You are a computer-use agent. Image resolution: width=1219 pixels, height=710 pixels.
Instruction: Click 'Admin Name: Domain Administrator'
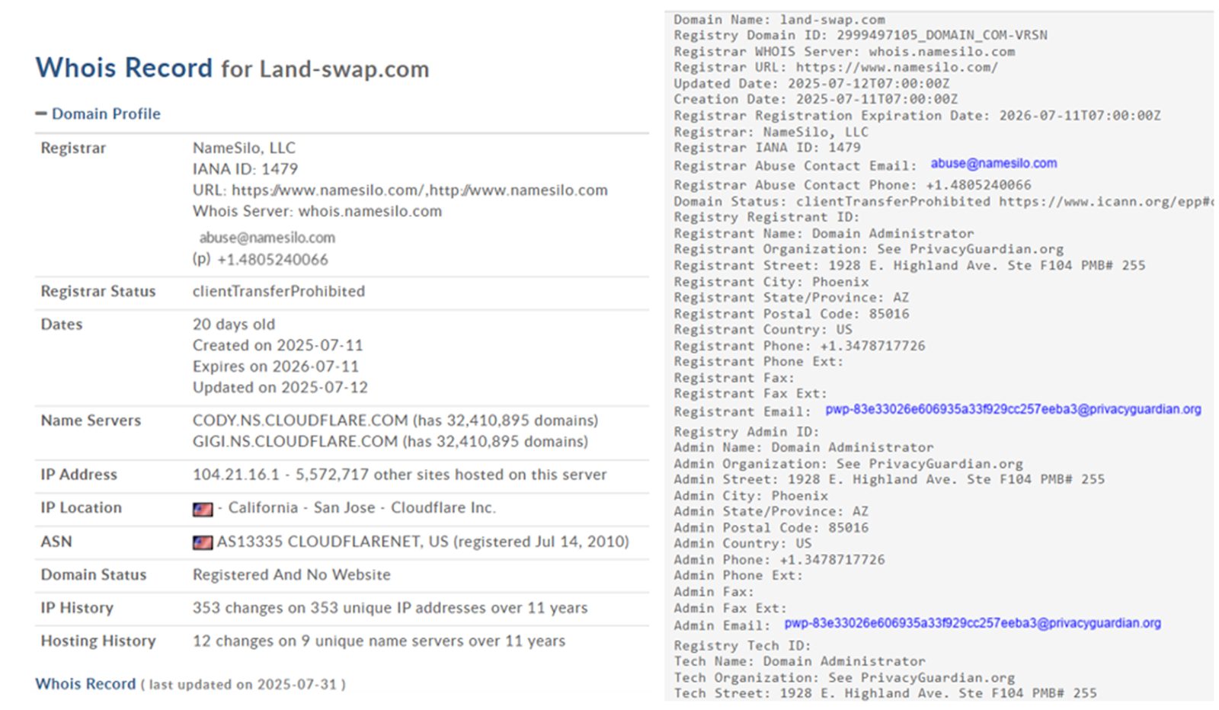tap(804, 448)
